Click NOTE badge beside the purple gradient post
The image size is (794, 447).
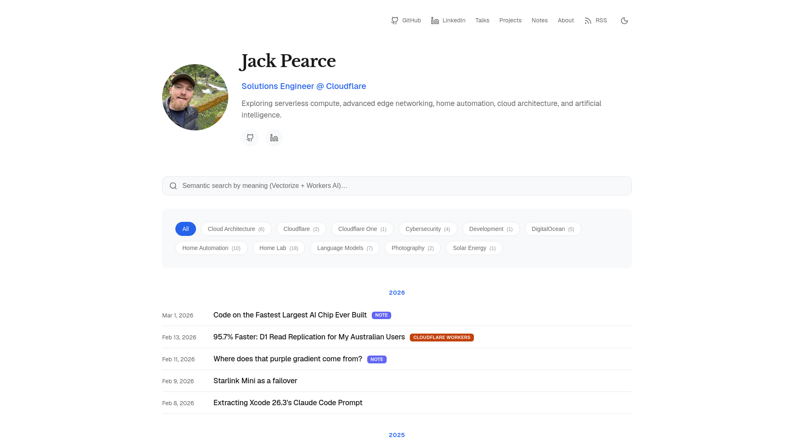click(x=377, y=359)
